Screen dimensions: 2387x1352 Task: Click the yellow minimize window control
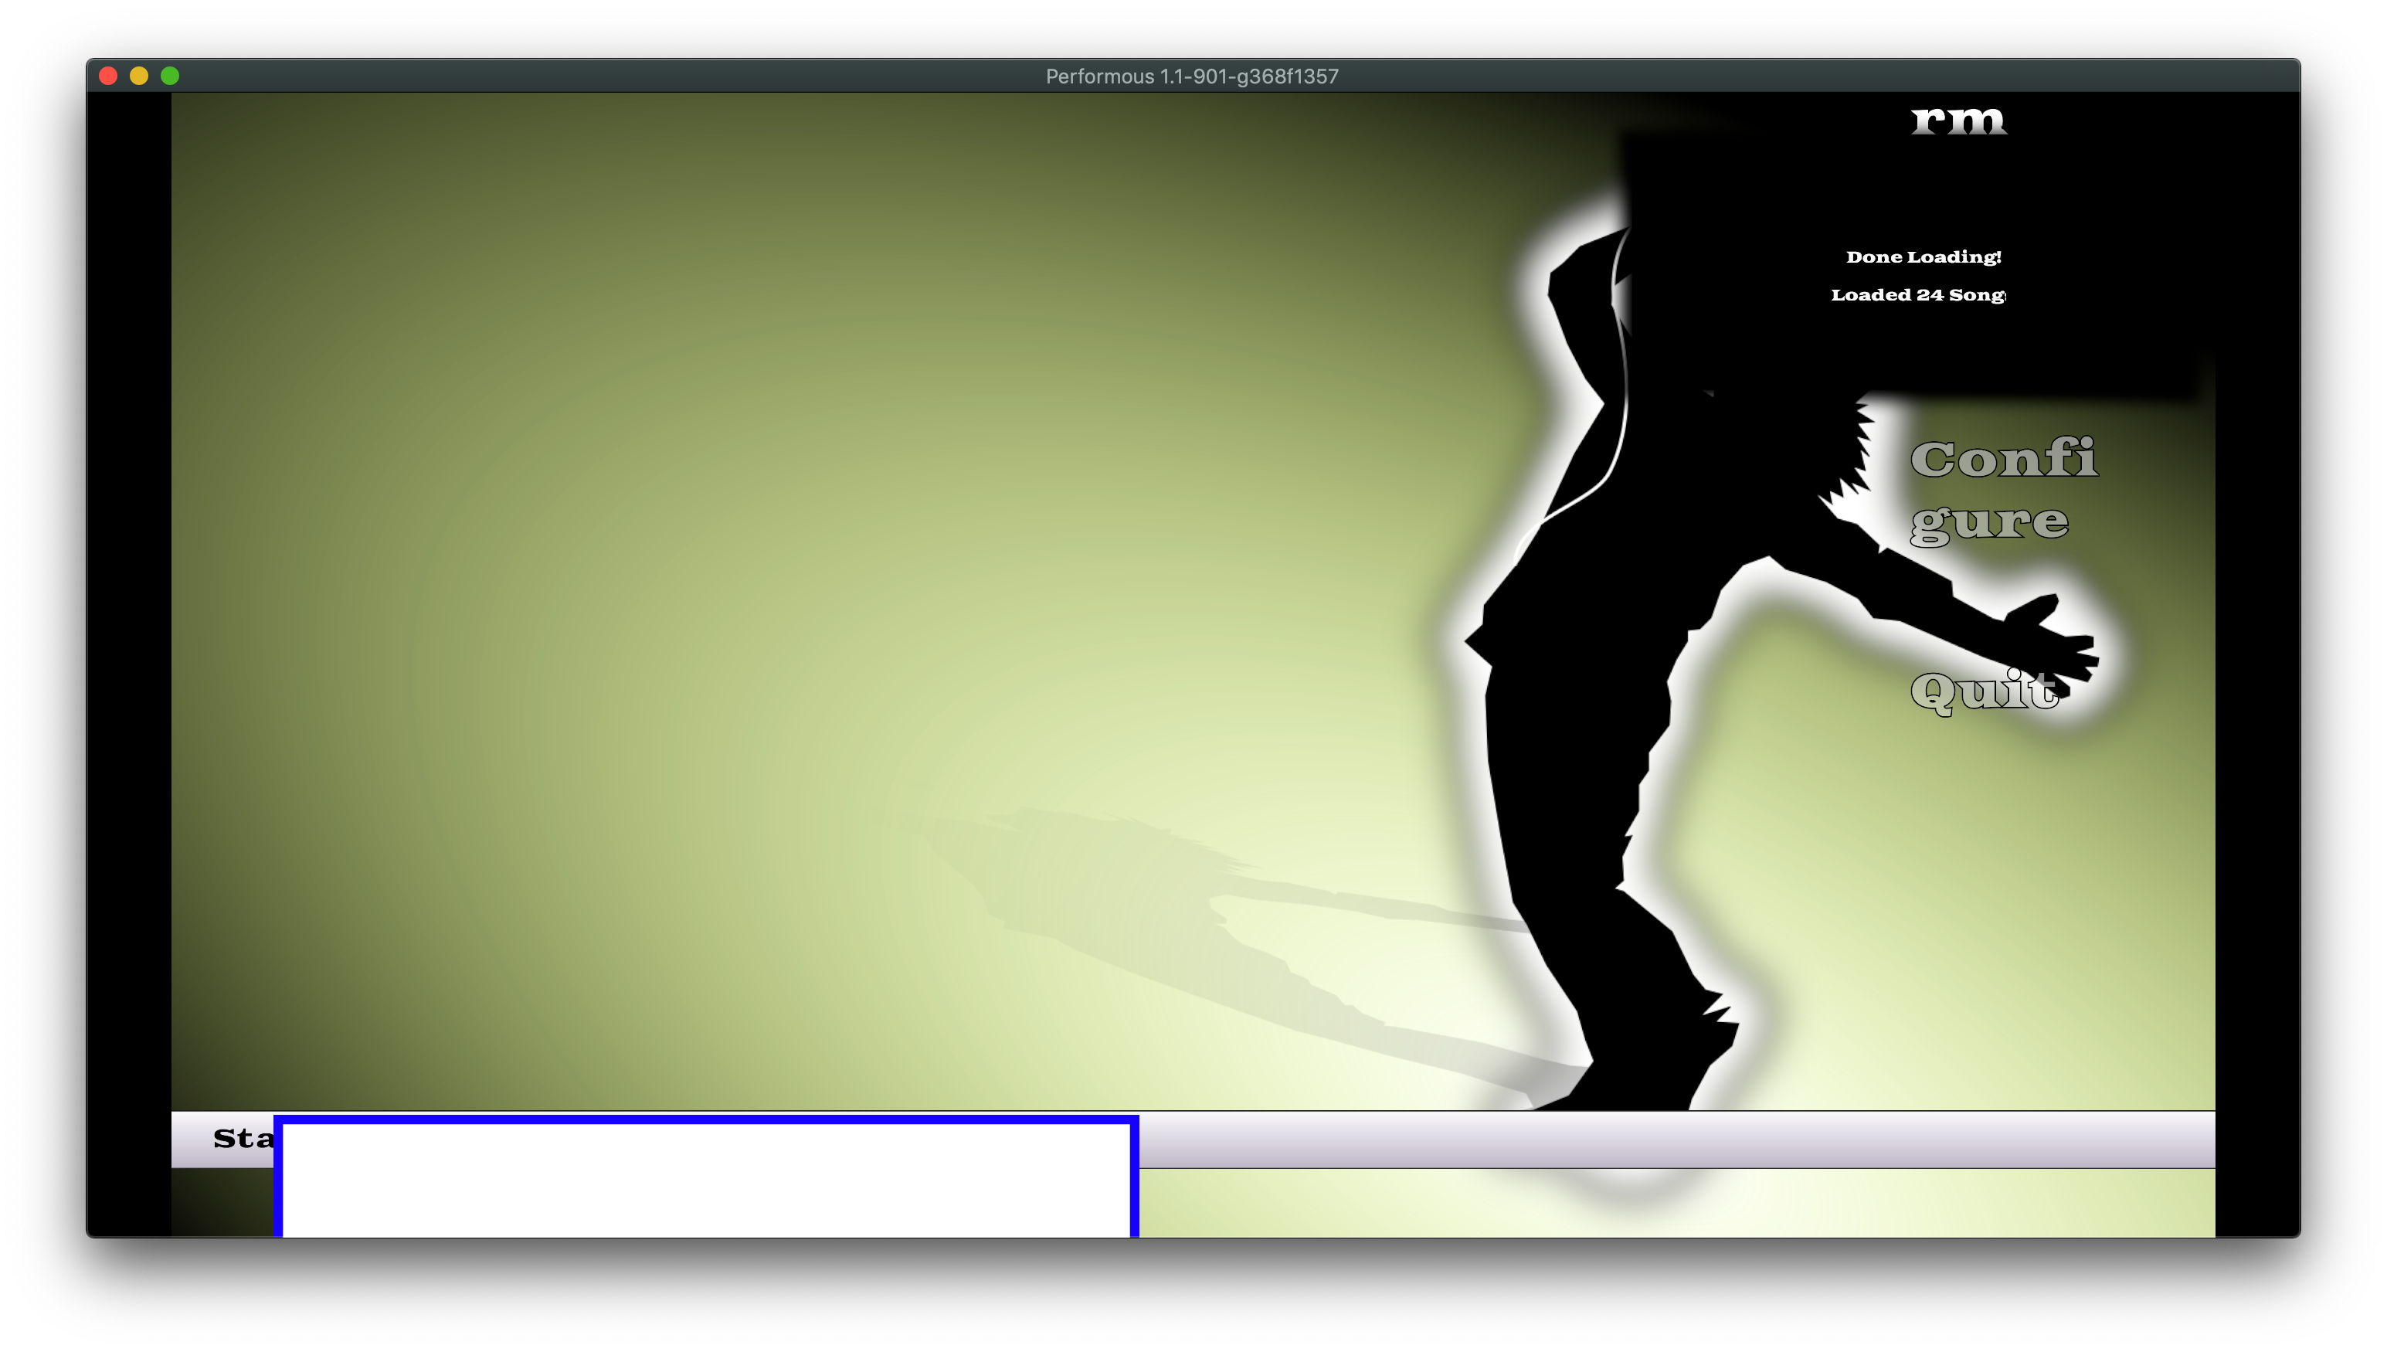(x=139, y=75)
